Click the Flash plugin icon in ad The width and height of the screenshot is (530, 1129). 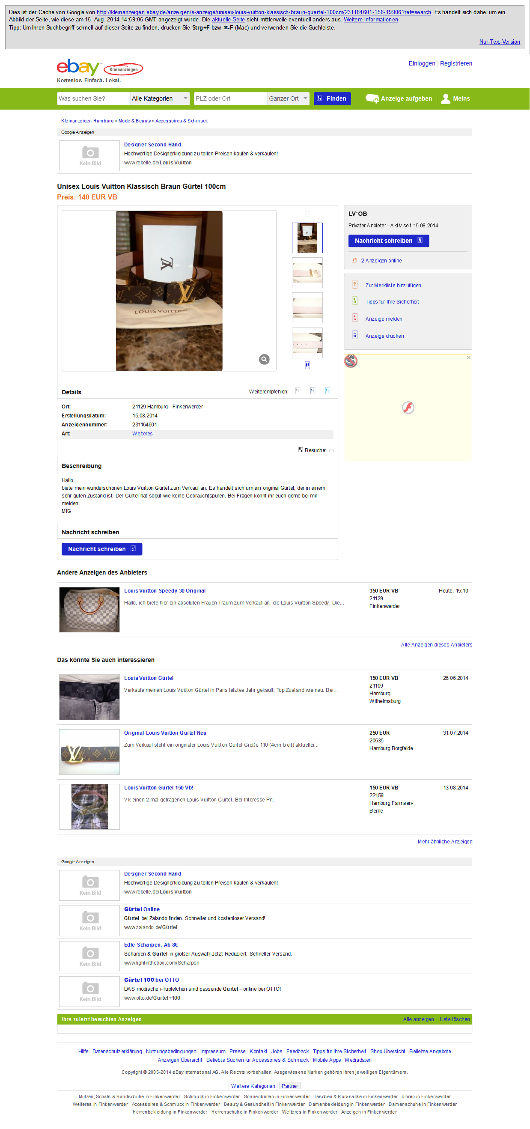tap(408, 408)
